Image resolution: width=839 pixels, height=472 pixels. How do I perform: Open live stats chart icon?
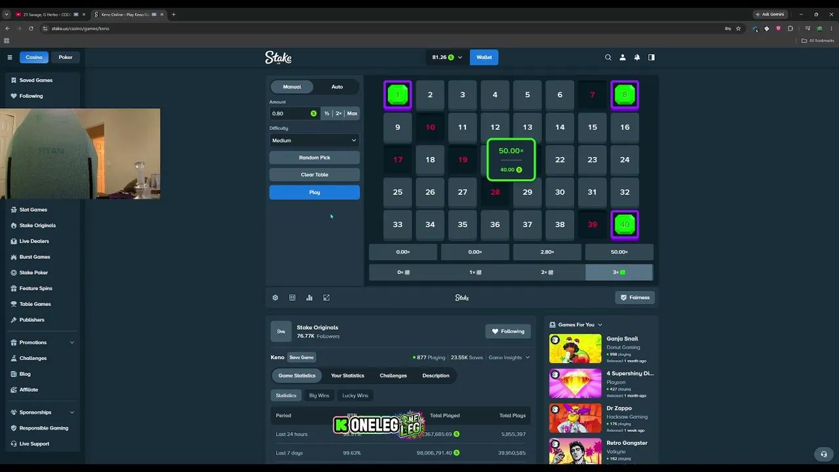tap(309, 298)
